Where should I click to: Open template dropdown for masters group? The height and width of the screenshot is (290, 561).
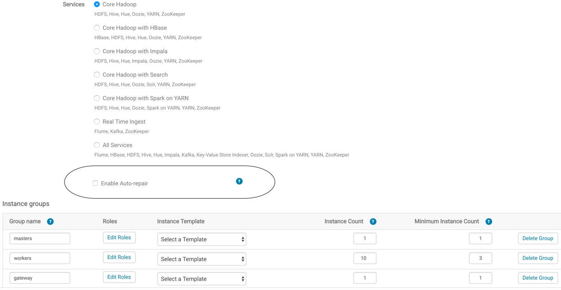click(201, 239)
